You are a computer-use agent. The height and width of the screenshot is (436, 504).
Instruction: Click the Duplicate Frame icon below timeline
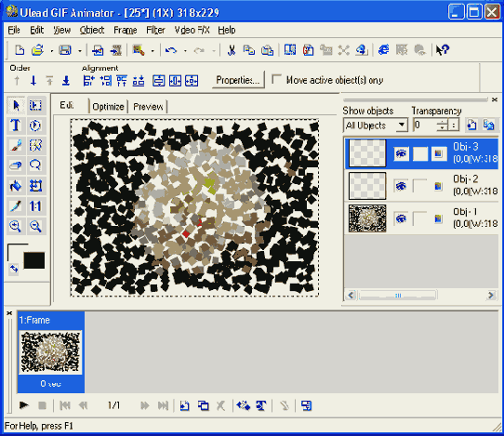click(203, 406)
